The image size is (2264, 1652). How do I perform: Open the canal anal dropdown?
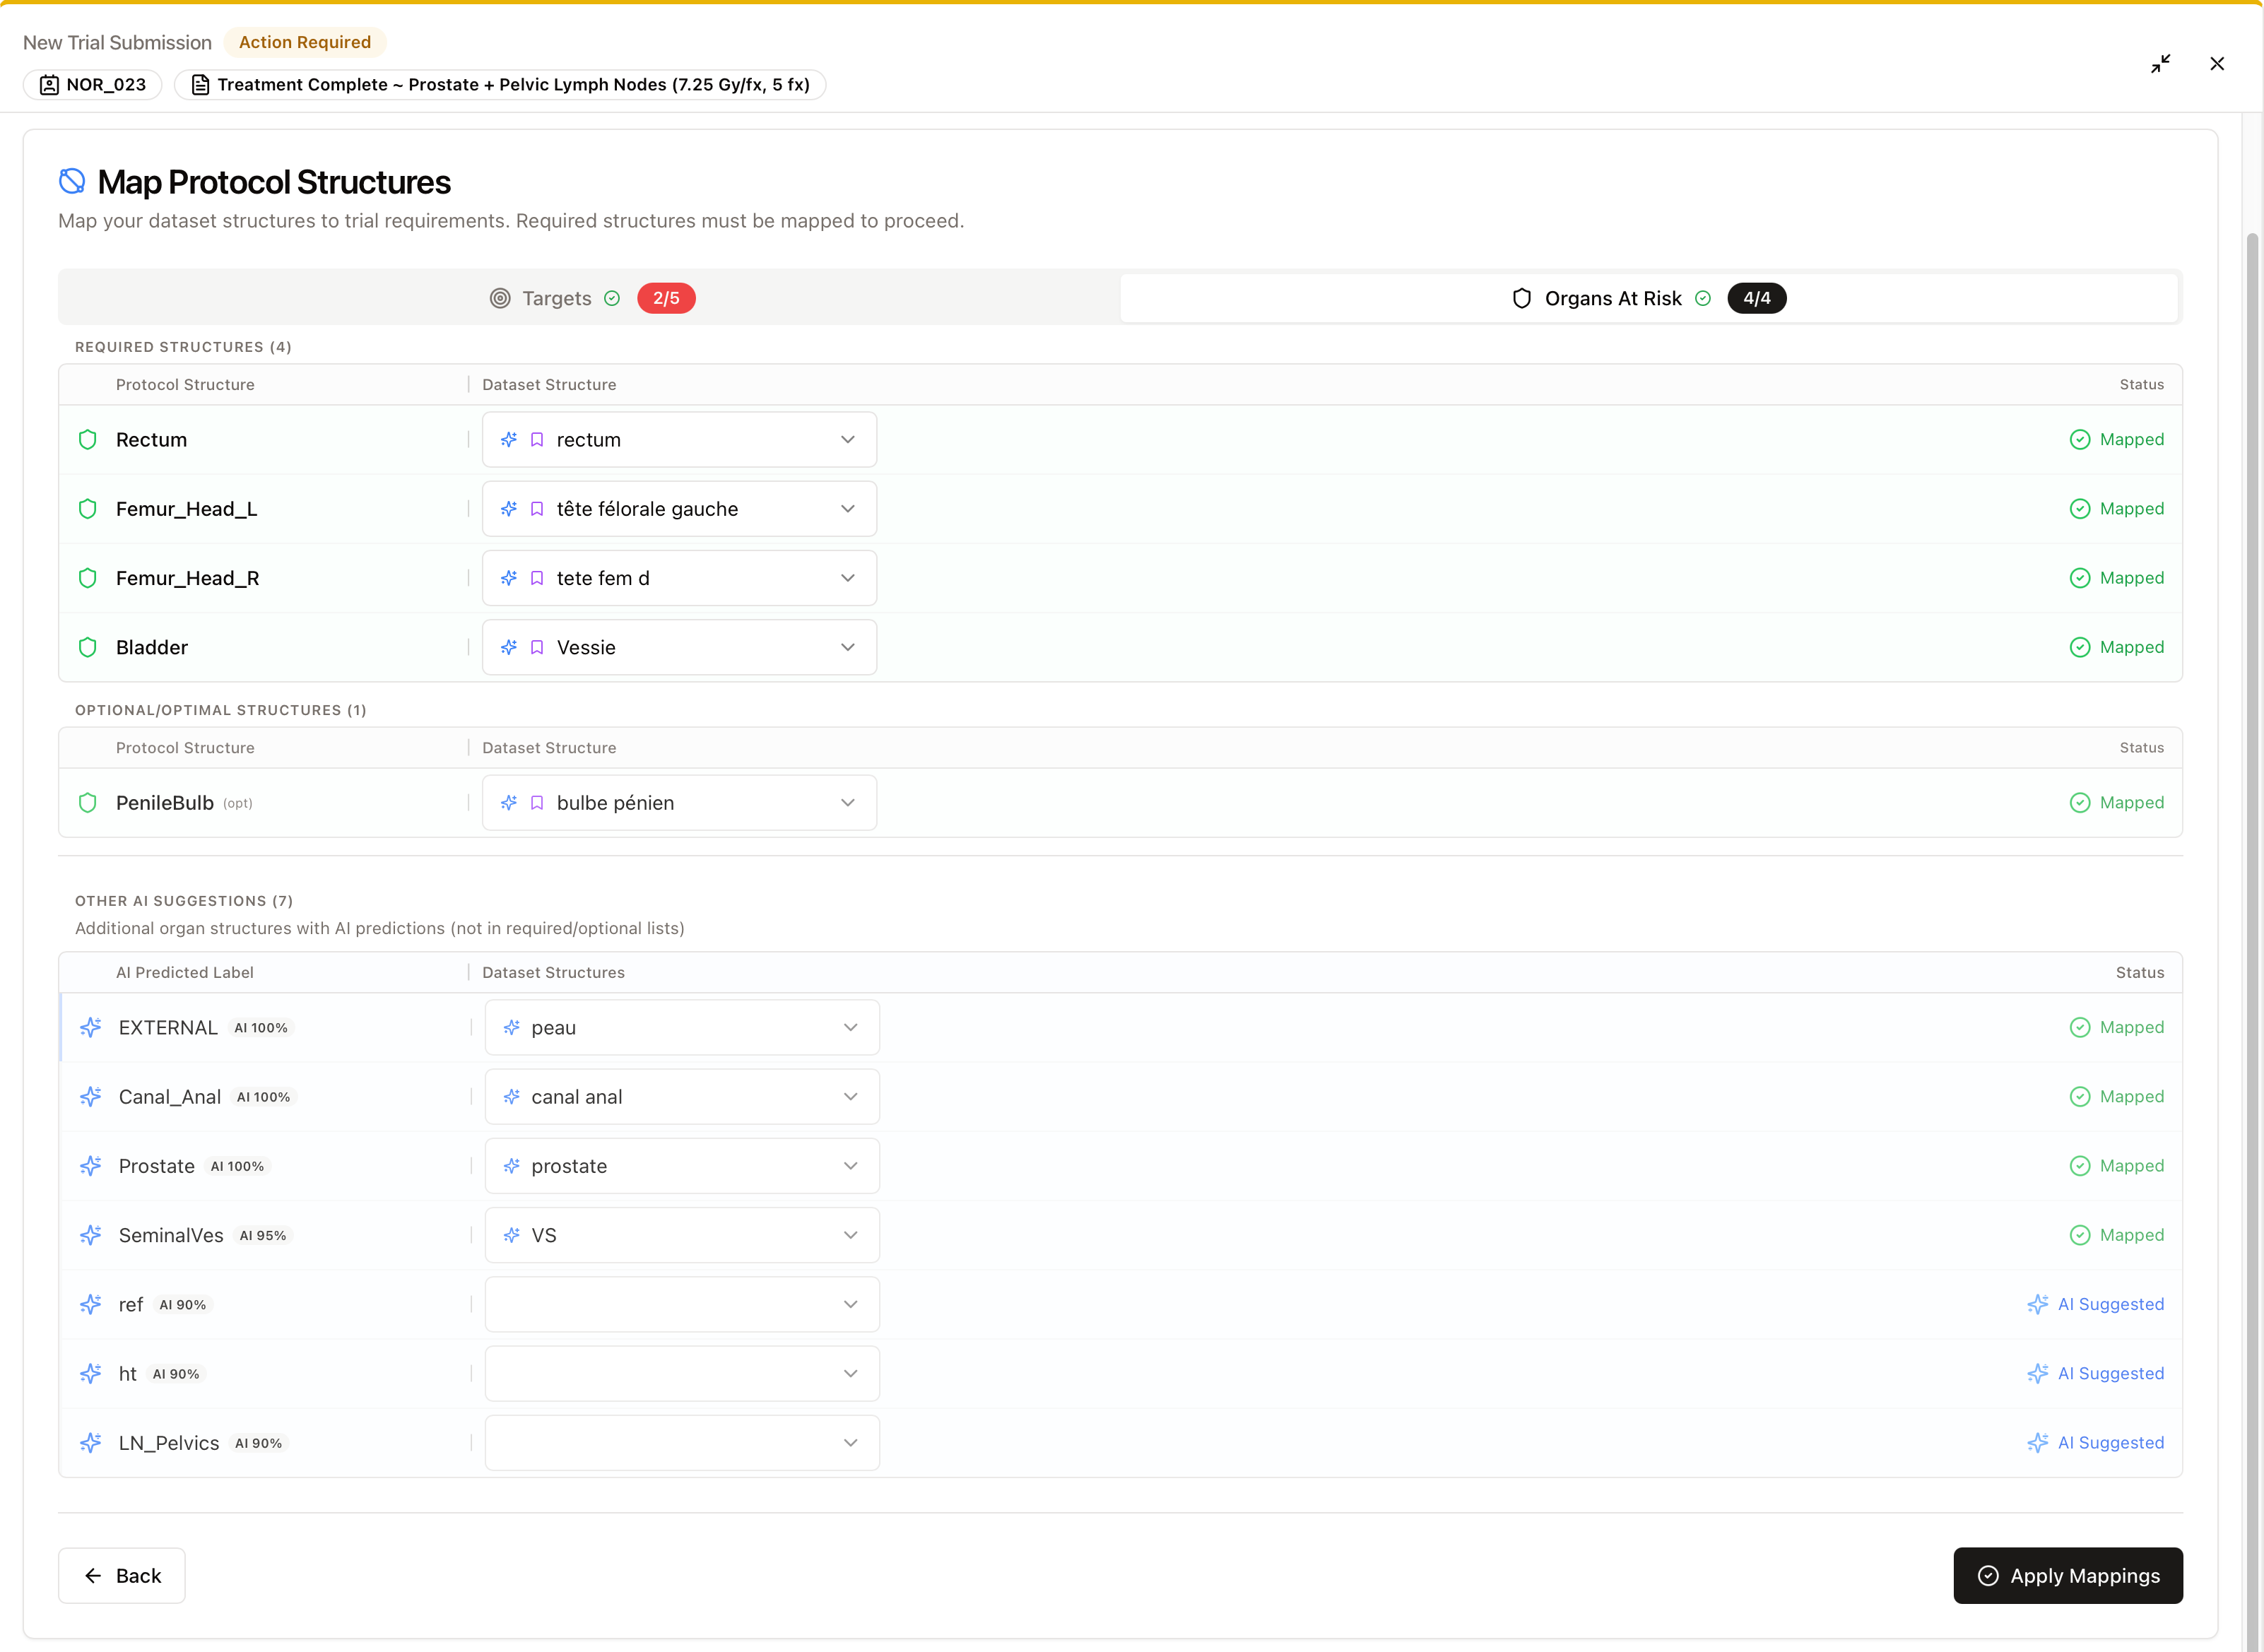point(682,1097)
